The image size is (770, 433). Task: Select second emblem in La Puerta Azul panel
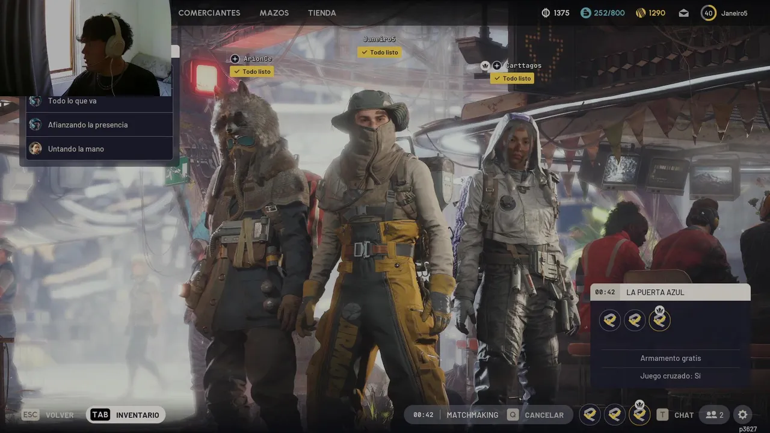point(635,321)
